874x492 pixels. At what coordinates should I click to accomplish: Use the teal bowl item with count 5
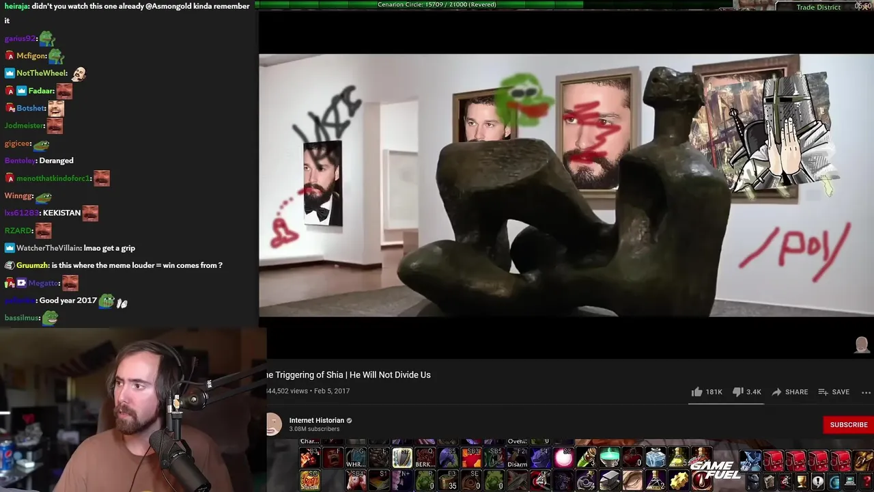[610, 457]
